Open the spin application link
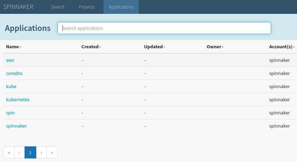297x162 pixels. (x=10, y=113)
